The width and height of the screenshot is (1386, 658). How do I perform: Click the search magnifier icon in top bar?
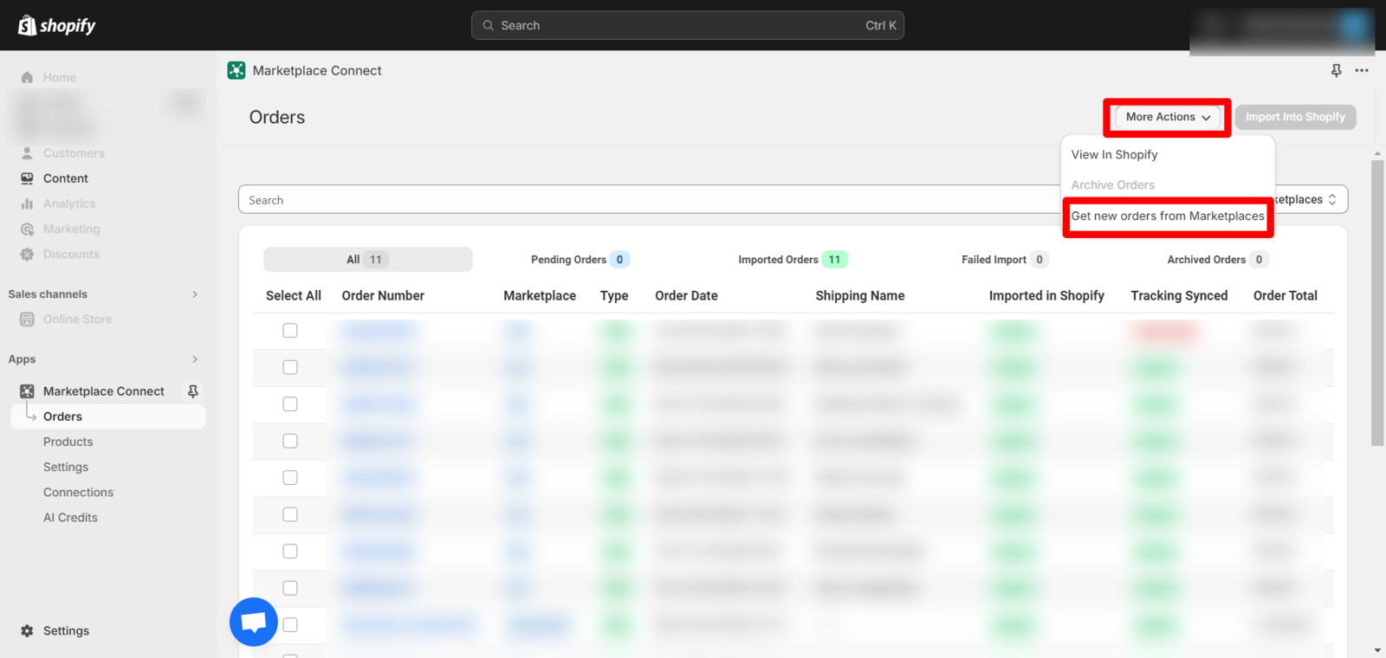(489, 26)
